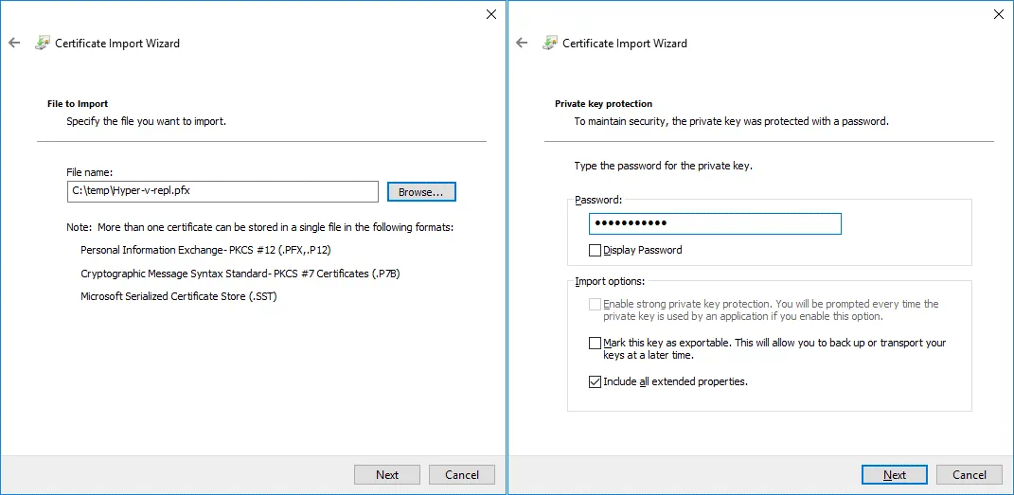Click Next on the Private key protection page
The height and width of the screenshot is (495, 1014).
(894, 474)
